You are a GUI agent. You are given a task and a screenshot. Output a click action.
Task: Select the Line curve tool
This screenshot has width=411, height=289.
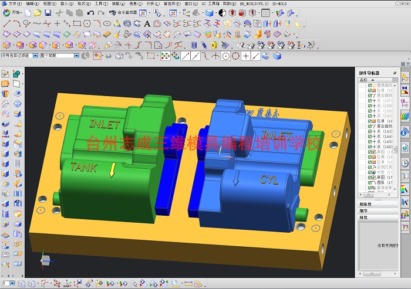7,24
